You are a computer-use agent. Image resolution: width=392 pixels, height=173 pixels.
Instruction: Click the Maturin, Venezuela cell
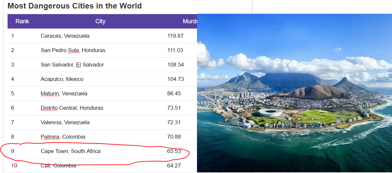(64, 93)
